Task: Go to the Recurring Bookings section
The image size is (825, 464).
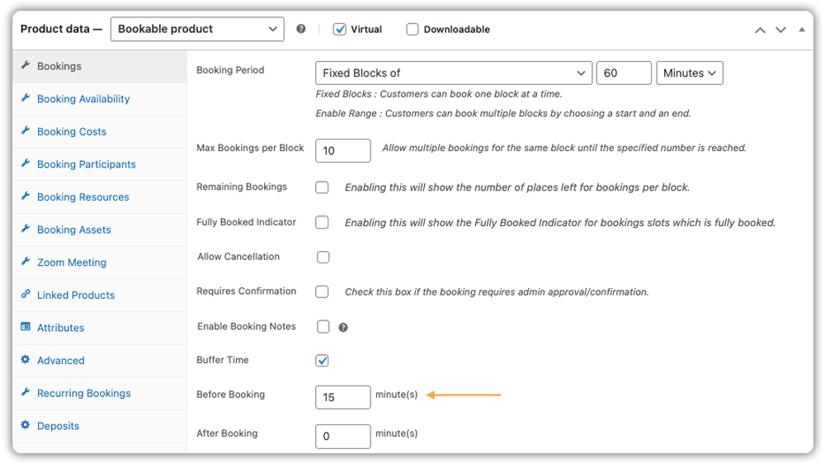Action: pyautogui.click(x=83, y=393)
